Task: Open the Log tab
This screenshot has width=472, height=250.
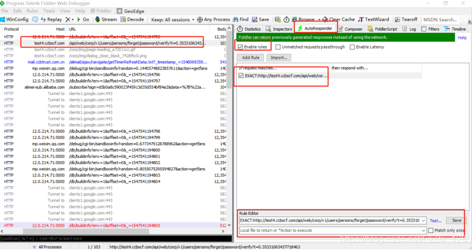Action: [409, 29]
